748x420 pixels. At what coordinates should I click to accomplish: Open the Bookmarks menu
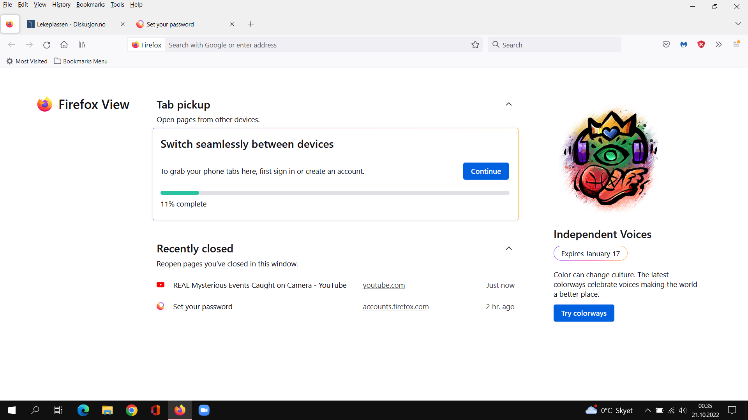pyautogui.click(x=90, y=5)
